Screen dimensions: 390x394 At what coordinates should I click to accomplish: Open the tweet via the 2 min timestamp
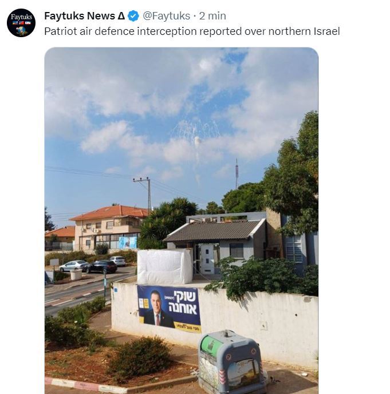coord(212,16)
